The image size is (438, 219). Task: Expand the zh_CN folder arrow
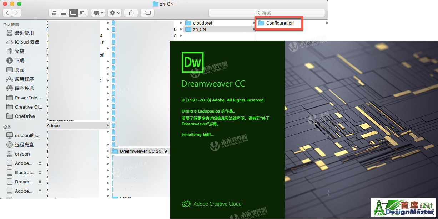point(253,30)
